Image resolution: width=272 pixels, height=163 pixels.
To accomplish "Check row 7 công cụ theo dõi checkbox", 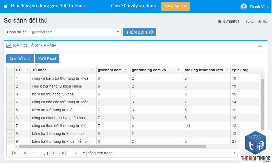I will (11, 126).
